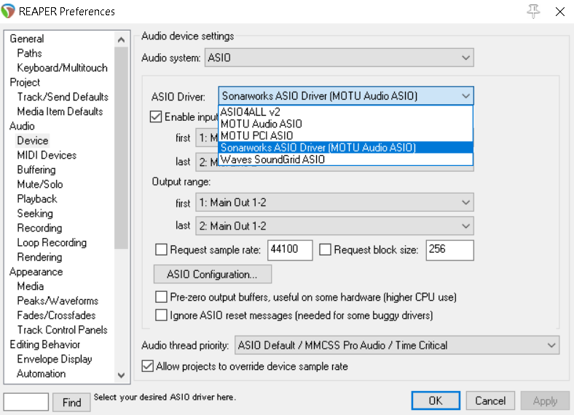Viewport: 574px width, 415px height.
Task: Open Envelope Display preferences
Action: pos(55,359)
